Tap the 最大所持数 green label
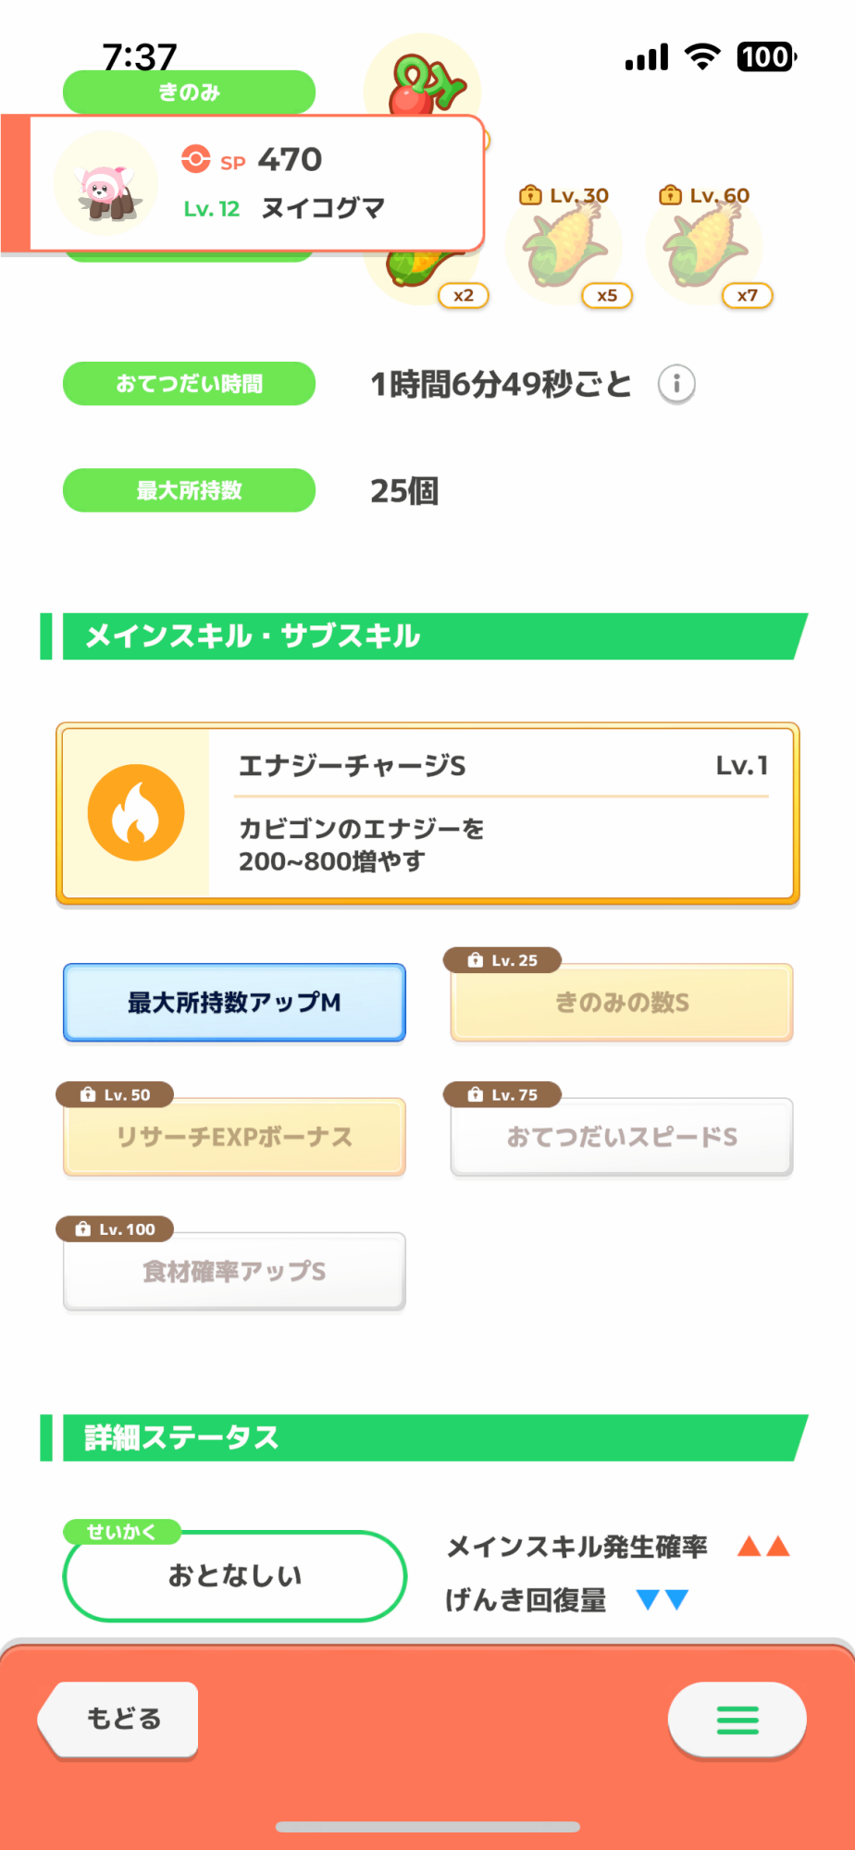 [x=189, y=490]
